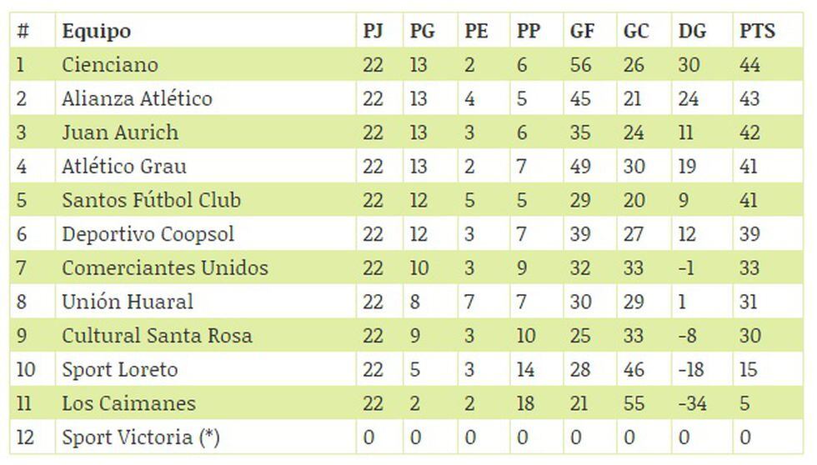This screenshot has width=817, height=465.
Task: Open the Santos Fútbol Club entry
Action: tap(151, 201)
